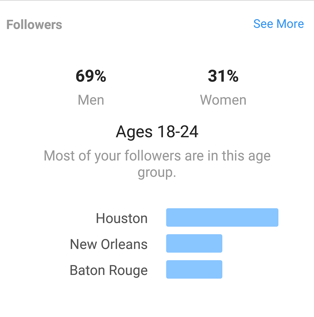Select the New Orleans city label
Image resolution: width=314 pixels, height=317 pixels.
coord(109,244)
